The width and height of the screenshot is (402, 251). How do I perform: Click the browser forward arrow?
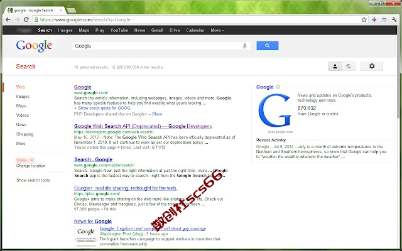click(x=17, y=19)
